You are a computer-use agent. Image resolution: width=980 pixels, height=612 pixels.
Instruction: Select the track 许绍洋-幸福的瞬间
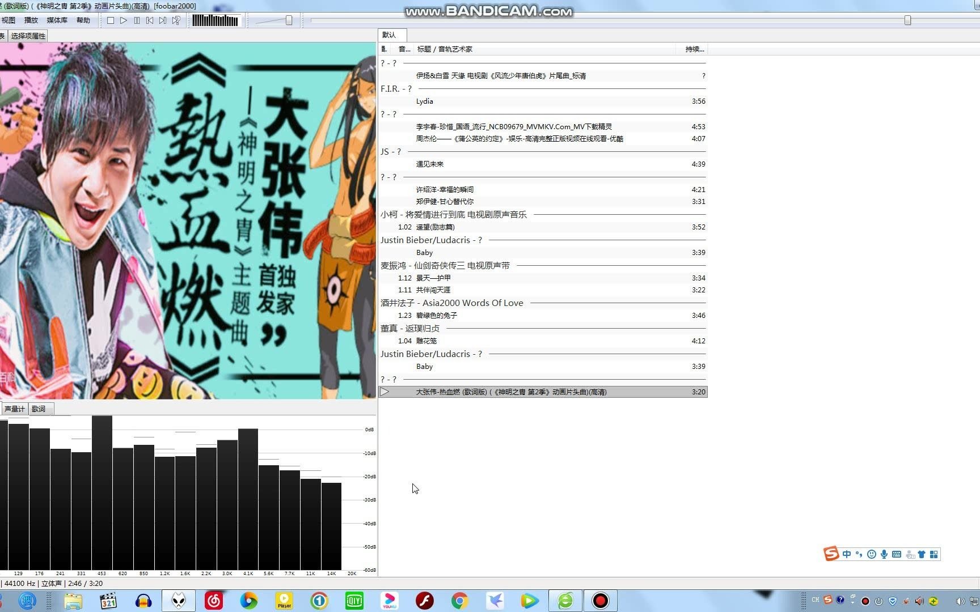[543, 190]
